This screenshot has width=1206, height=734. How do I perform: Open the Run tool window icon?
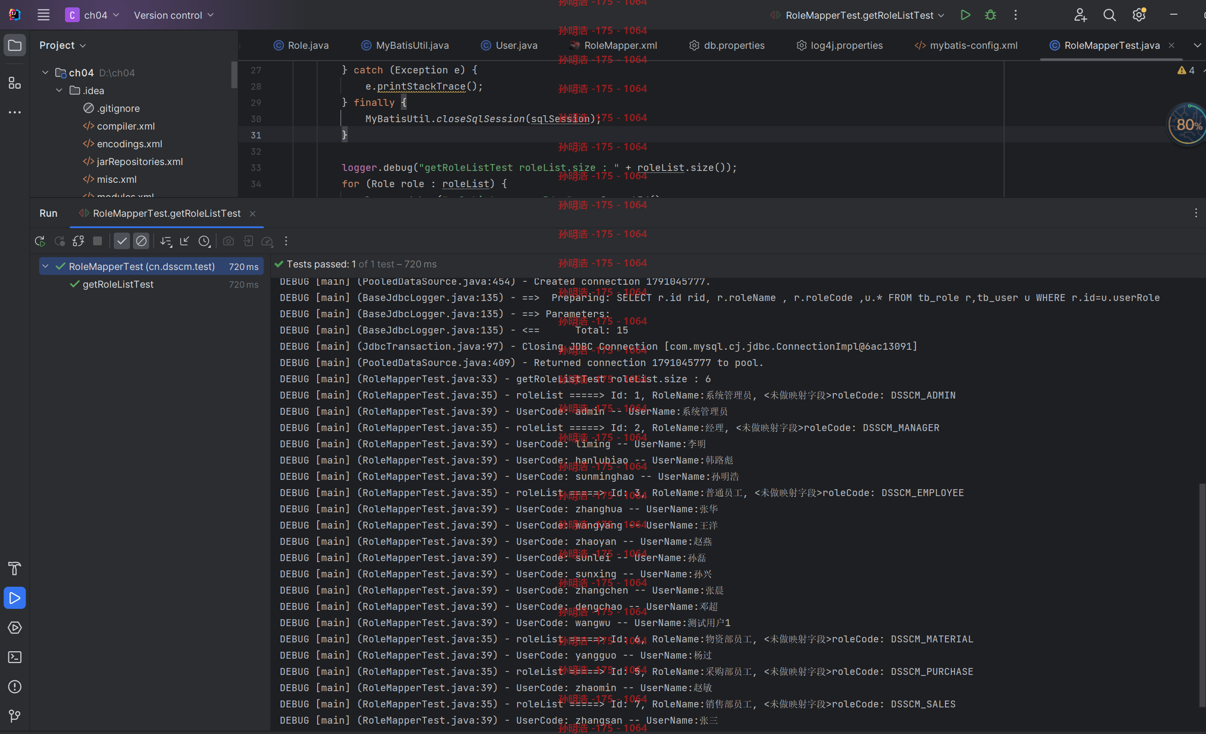[15, 598]
